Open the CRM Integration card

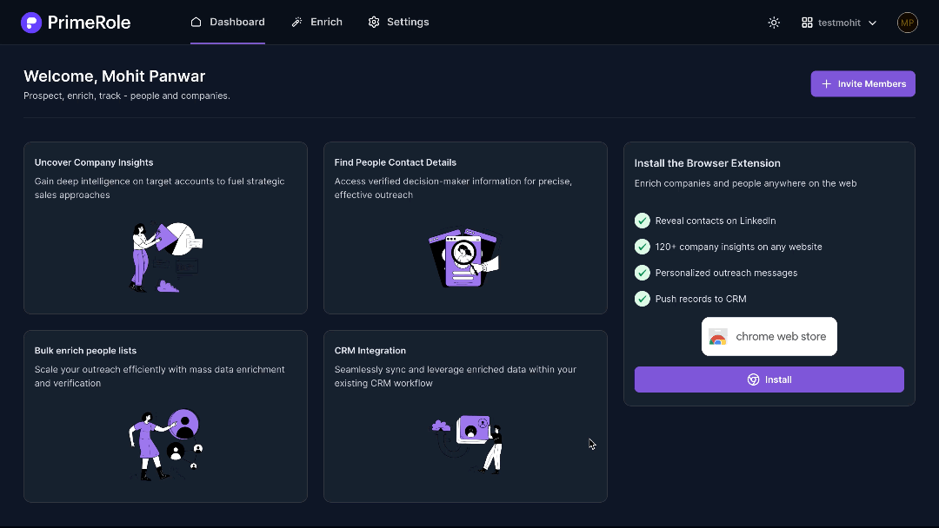point(465,415)
